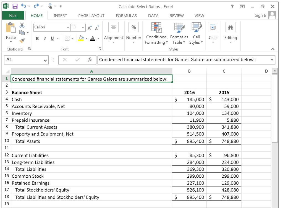Open the Excel Help question mark
This screenshot has width=283, height=208.
coord(232,6)
